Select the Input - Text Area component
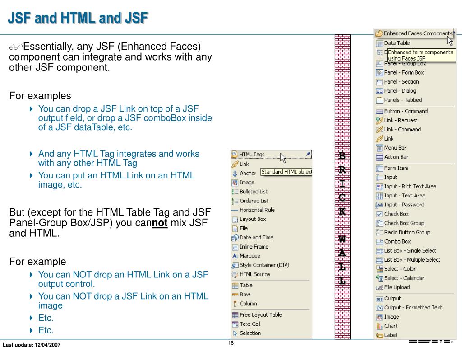The height and width of the screenshot is (347, 462). point(401,196)
